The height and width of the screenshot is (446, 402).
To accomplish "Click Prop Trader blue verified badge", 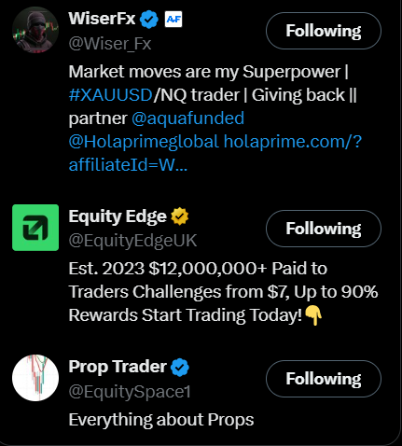I will point(180,367).
